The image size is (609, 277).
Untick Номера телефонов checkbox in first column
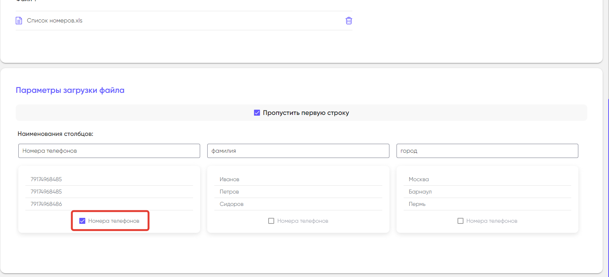pyautogui.click(x=82, y=221)
